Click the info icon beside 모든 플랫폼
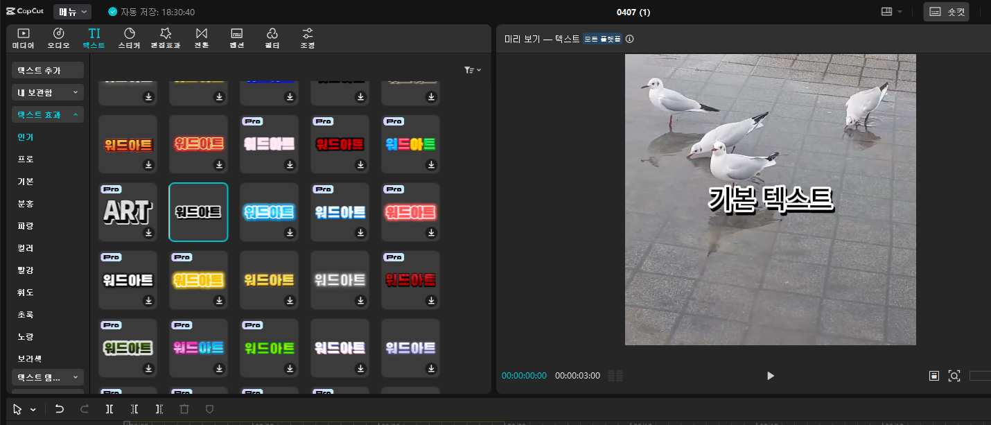 point(630,40)
